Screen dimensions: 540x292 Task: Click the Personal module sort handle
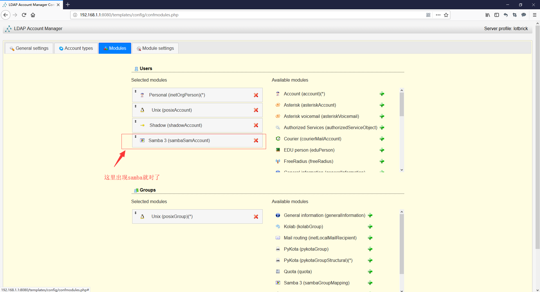tap(136, 91)
